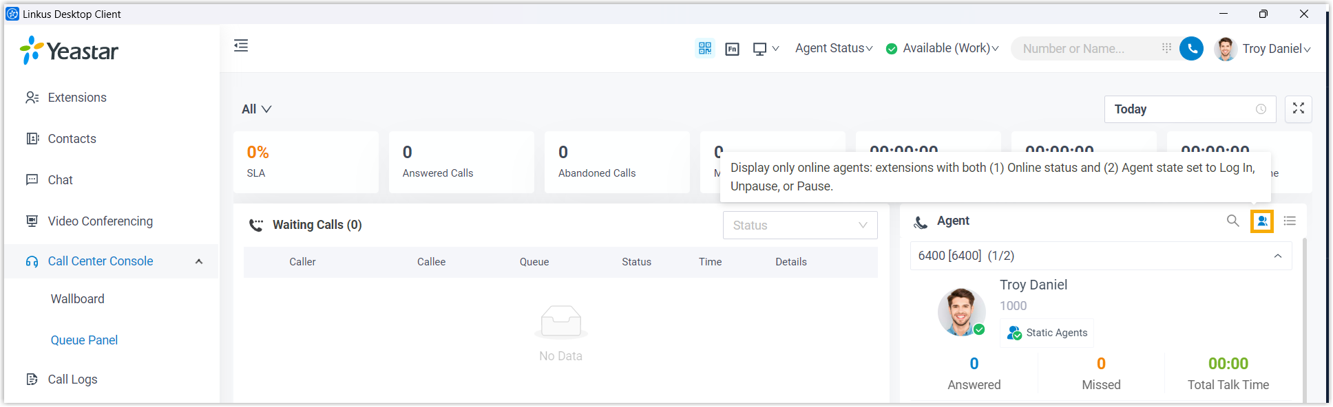The height and width of the screenshot is (407, 1333).
Task: Expand the Available (Work) presence dropdown
Action: tap(942, 48)
